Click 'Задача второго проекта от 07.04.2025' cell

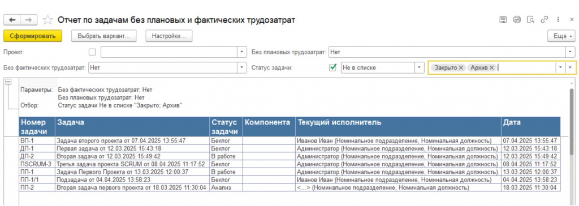coord(132,140)
